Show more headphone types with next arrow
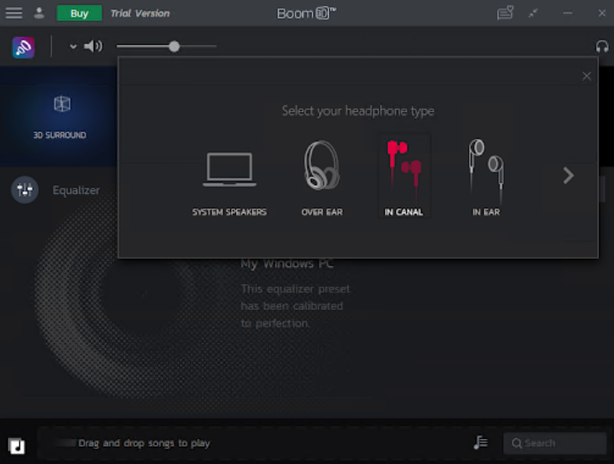Image resolution: width=614 pixels, height=464 pixels. coord(569,176)
